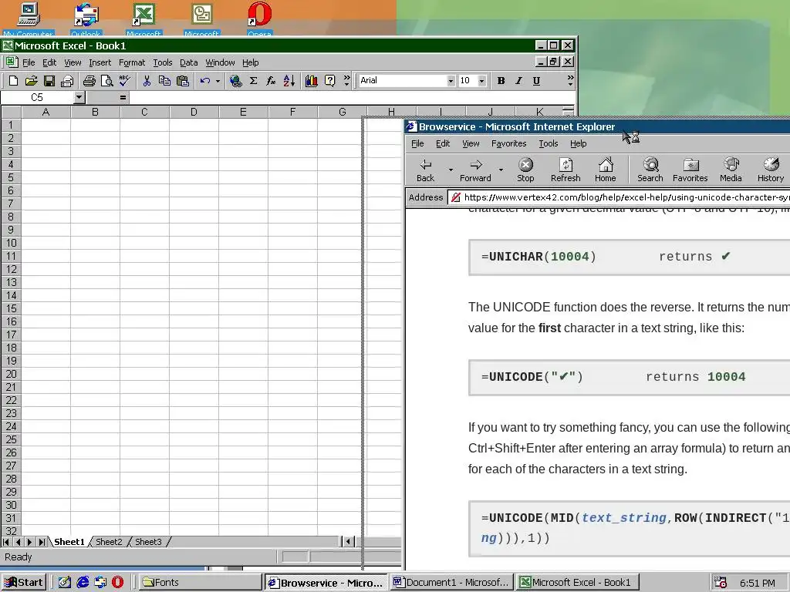Open Excel Help question mark icon
Screen dimensions: 790x592
(329, 80)
